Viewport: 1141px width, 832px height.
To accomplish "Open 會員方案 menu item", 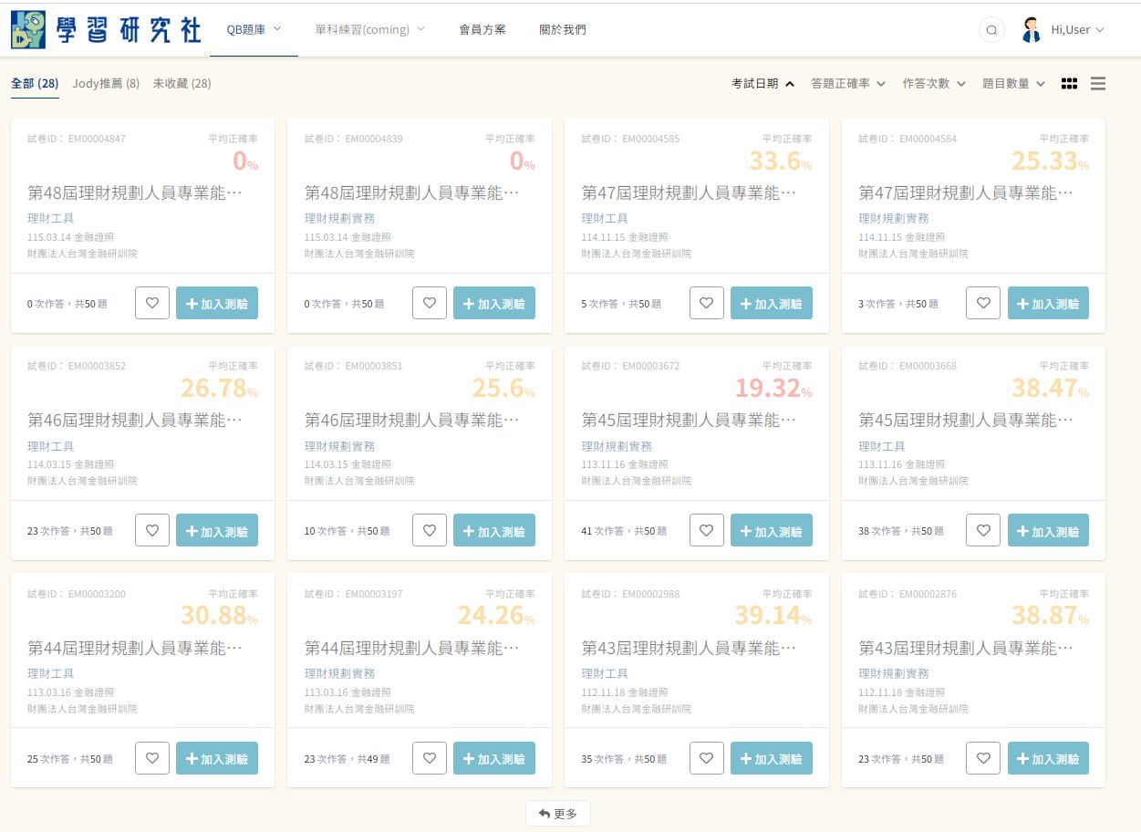I will [x=482, y=29].
